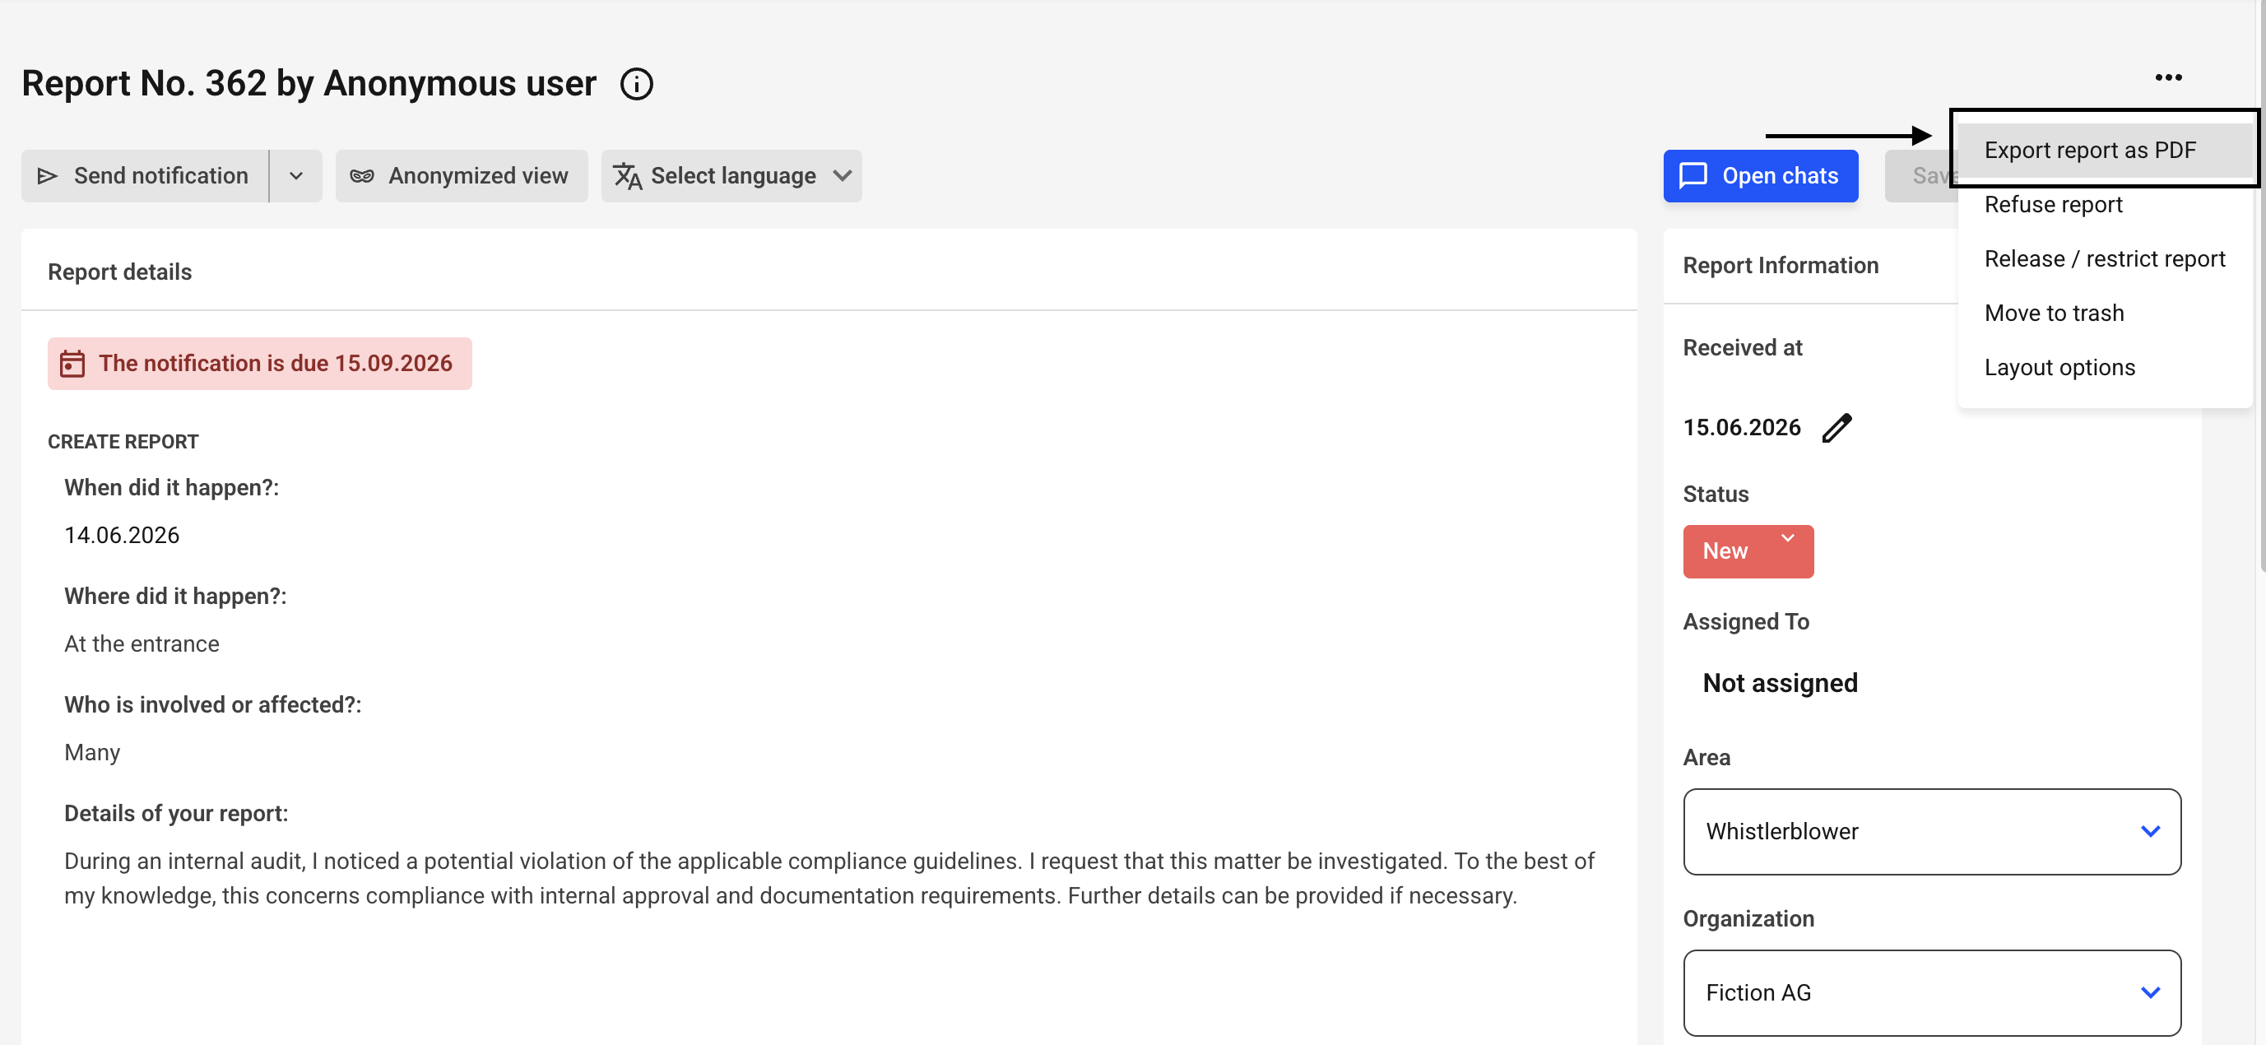This screenshot has height=1045, width=2266.
Task: Click Not assigned under Assigned To
Action: (1781, 684)
